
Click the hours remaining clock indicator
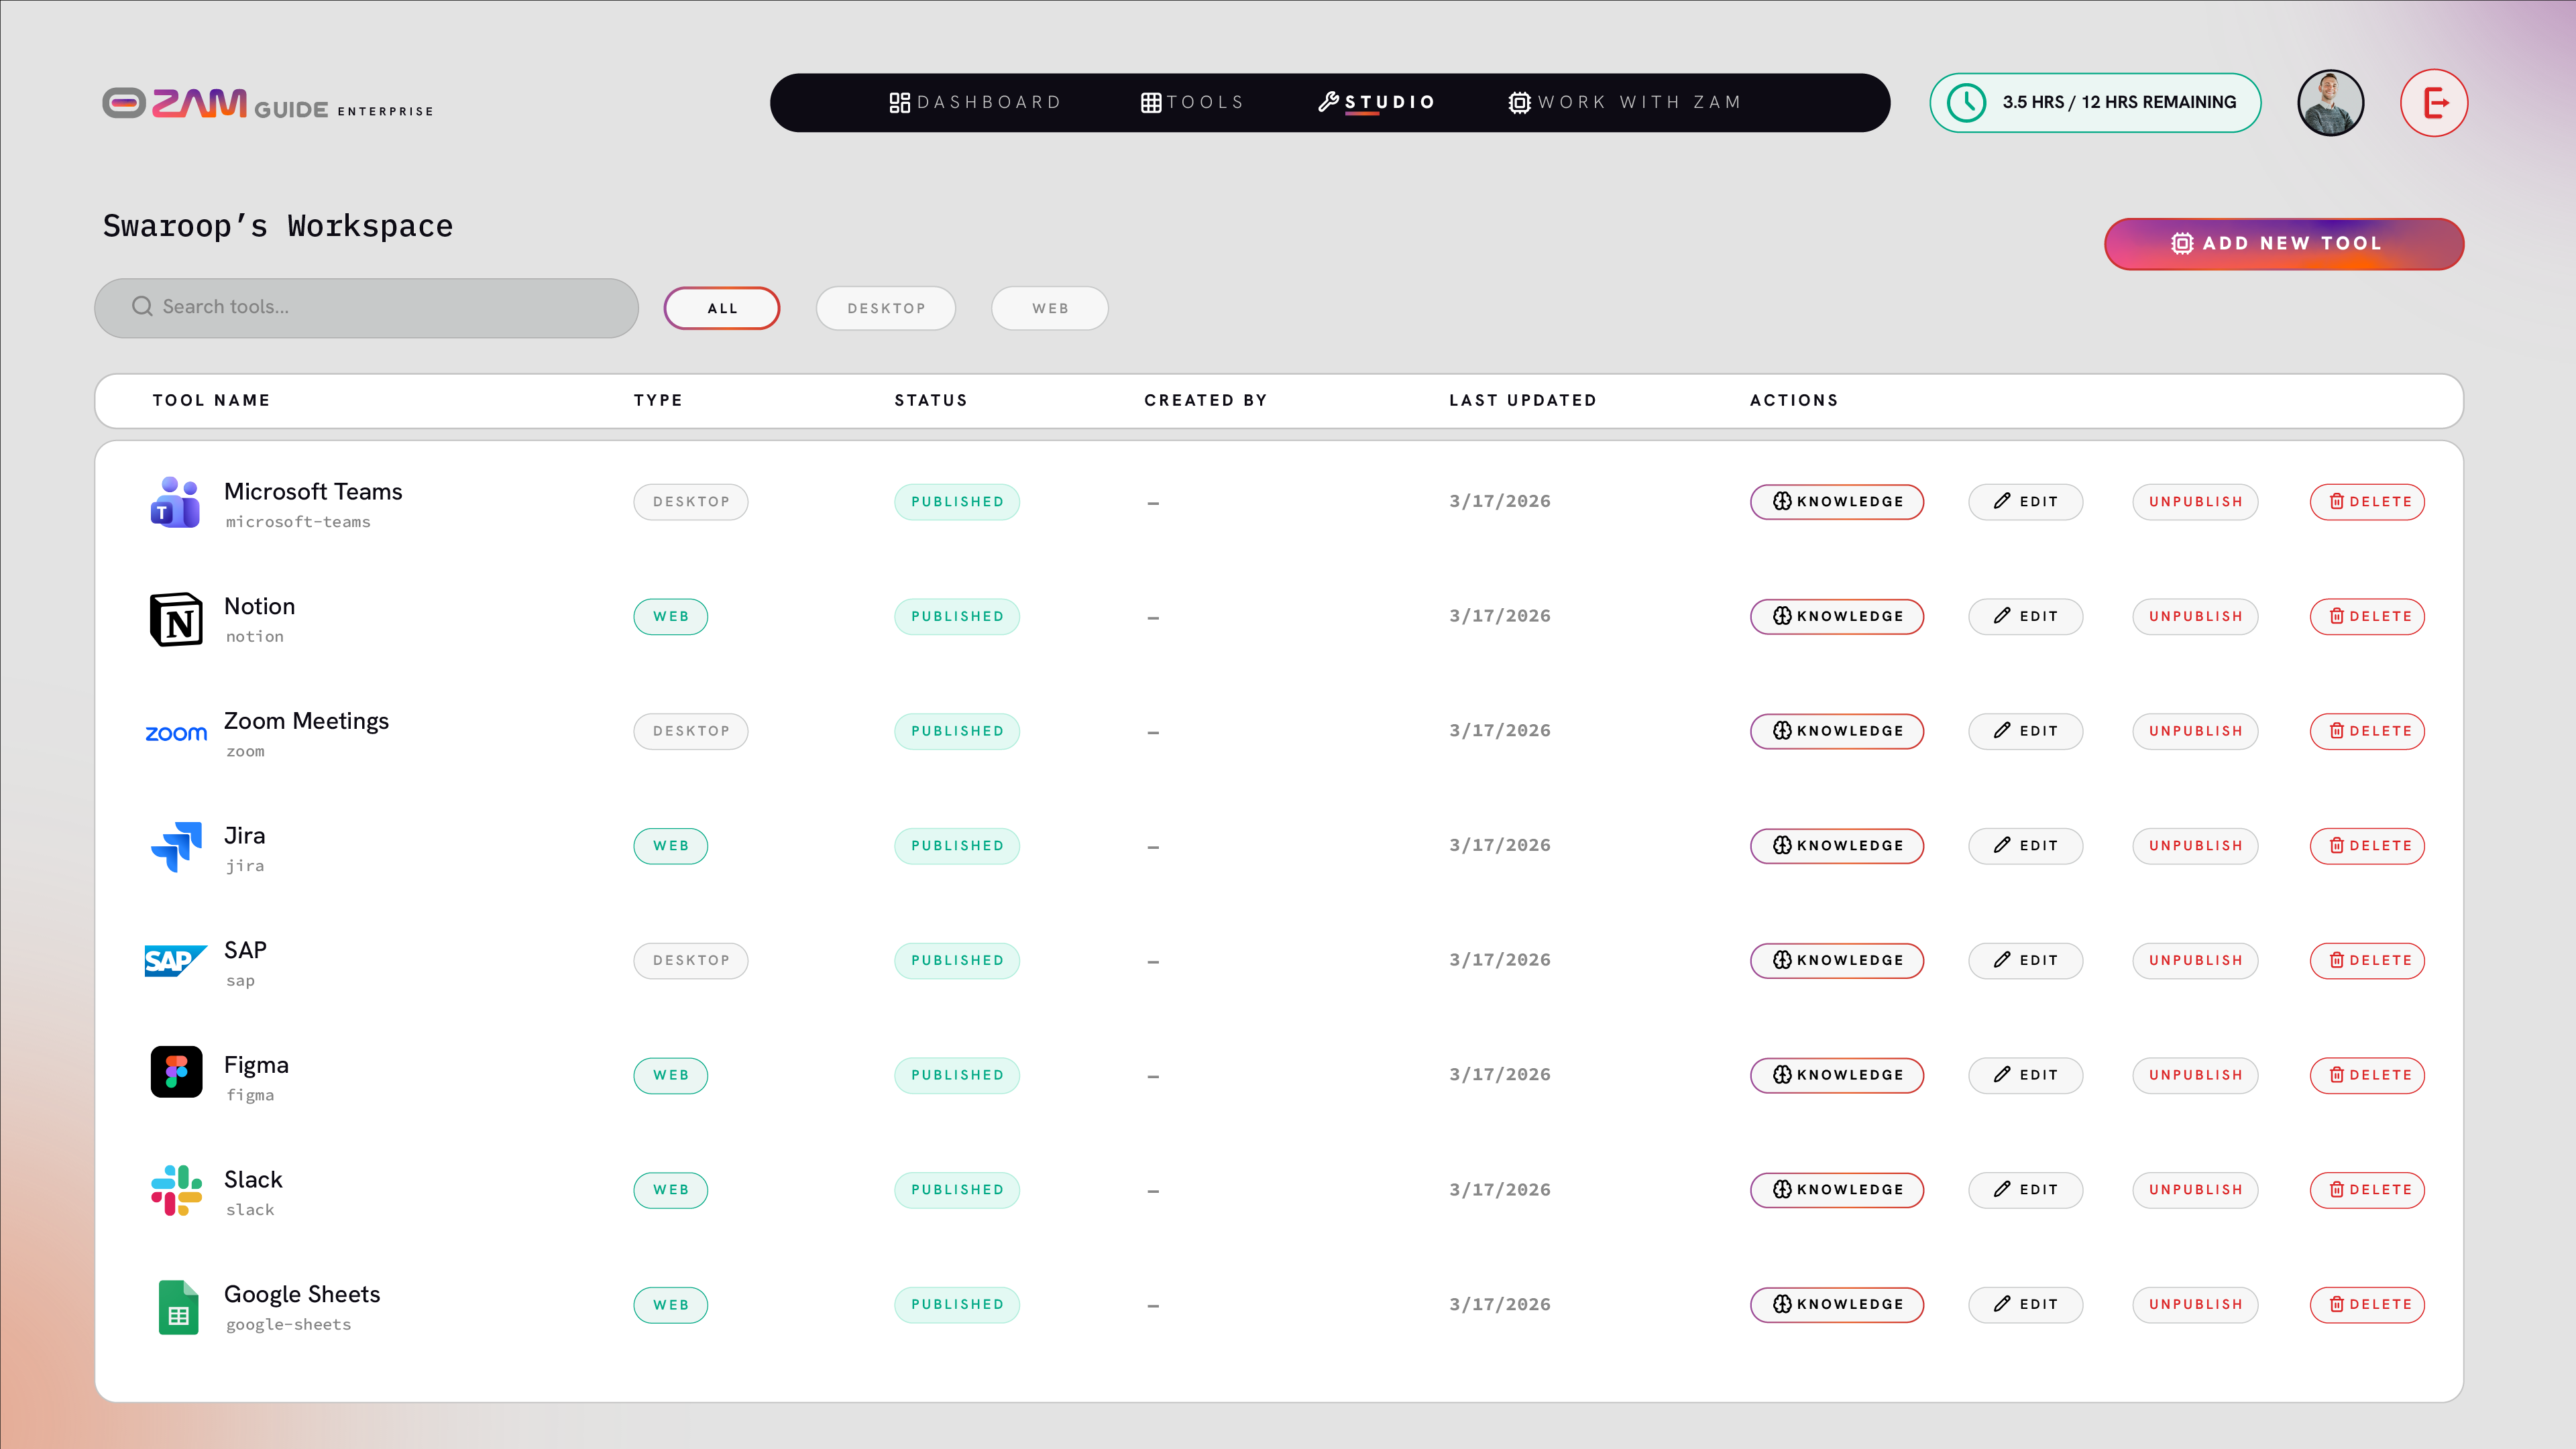click(2095, 102)
